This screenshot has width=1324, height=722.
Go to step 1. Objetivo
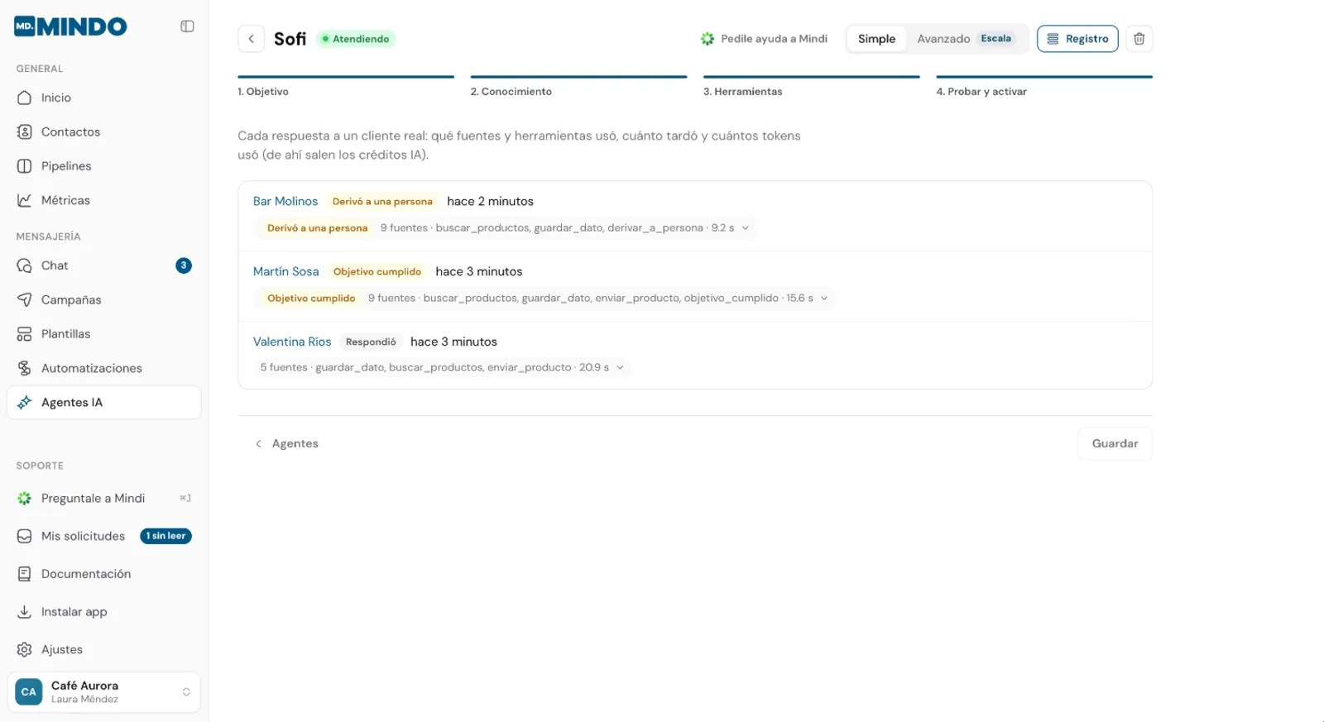[346, 87]
